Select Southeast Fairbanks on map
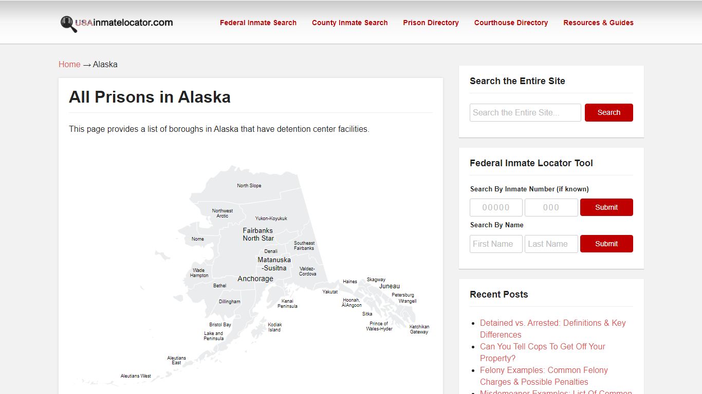Screen dimensions: 702x394 304,246
